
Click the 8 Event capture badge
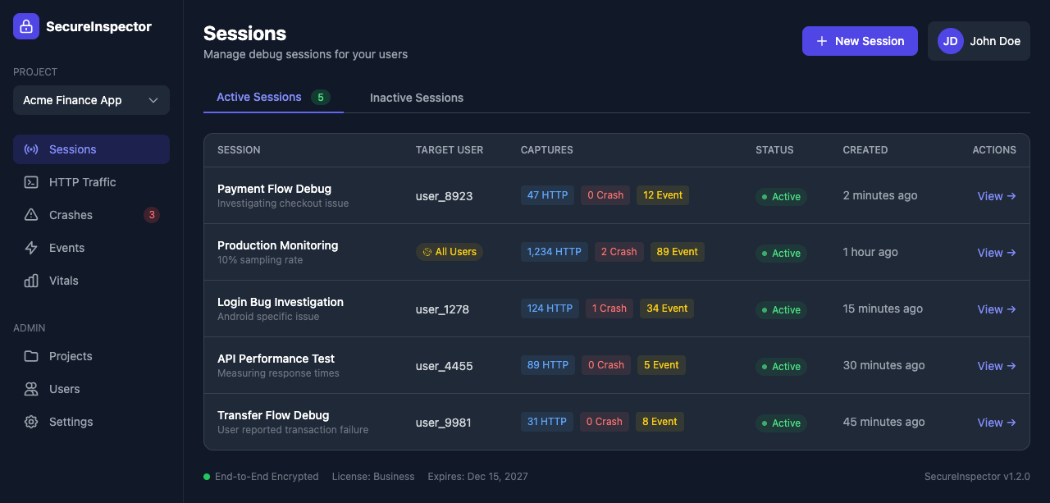coord(660,422)
